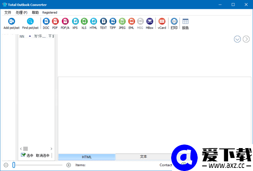Switch to the 文本 text tab

pos(143,156)
